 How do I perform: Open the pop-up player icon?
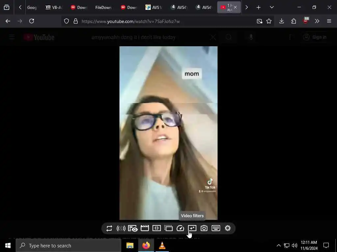tap(168, 228)
